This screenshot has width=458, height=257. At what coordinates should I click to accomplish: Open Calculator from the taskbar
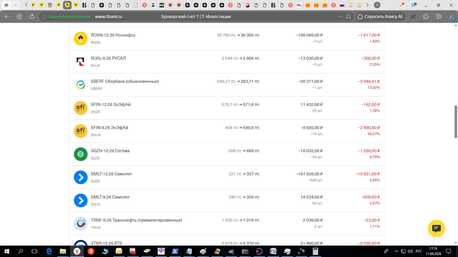(315, 251)
